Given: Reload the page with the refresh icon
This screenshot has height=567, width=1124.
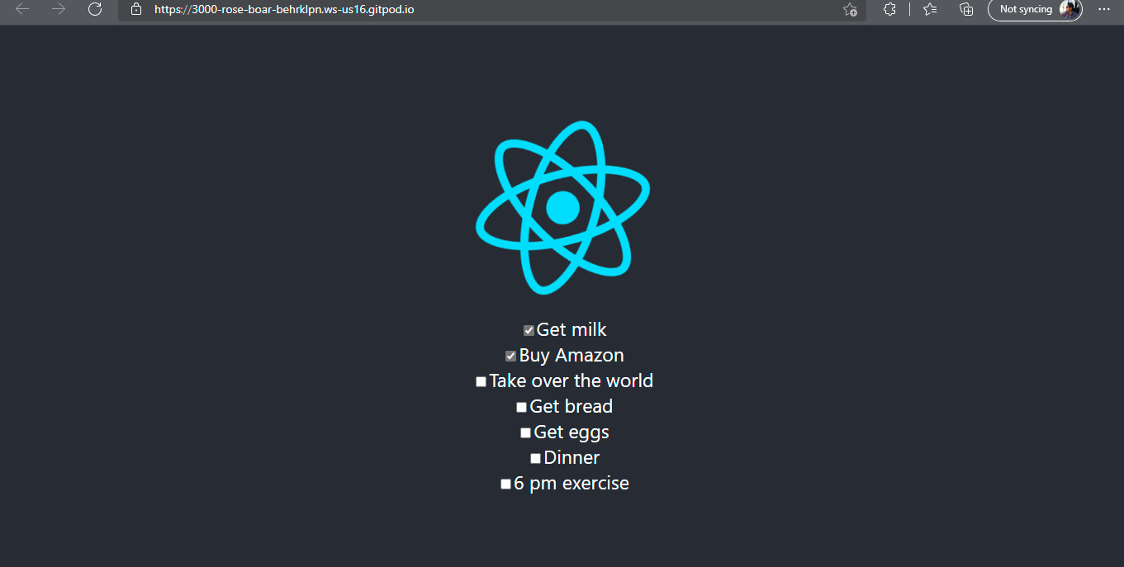Looking at the screenshot, I should coord(95,9).
